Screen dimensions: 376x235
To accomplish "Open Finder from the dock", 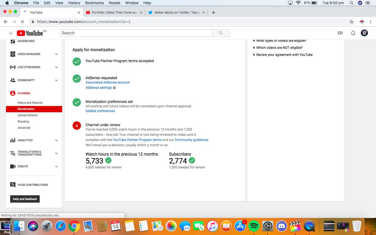I will pyautogui.click(x=19, y=226).
